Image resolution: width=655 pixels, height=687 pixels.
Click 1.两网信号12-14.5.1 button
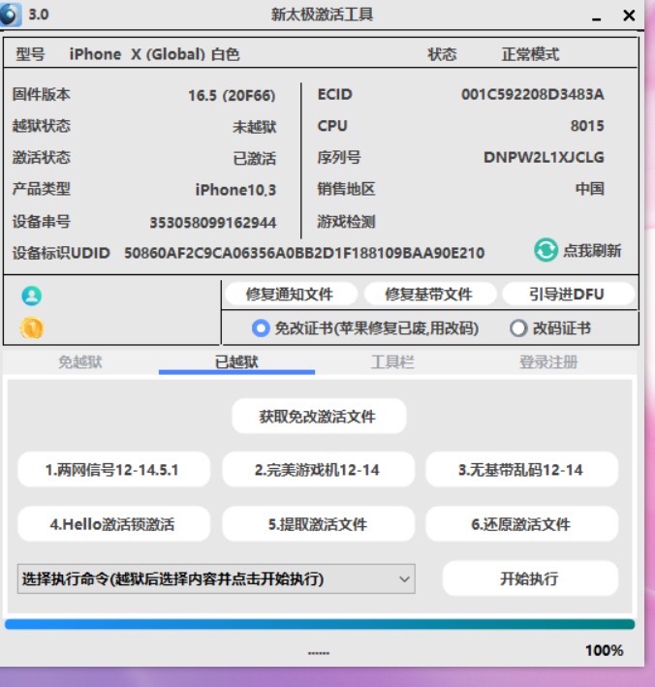[113, 470]
